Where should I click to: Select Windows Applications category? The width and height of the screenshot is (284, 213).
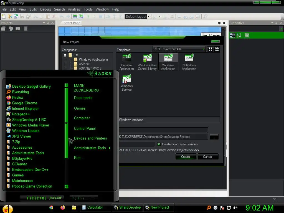[93, 60]
